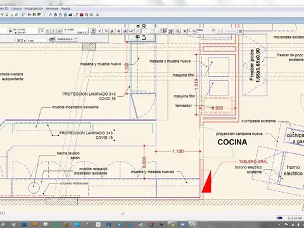Click the red triangle tablero symbol
The image size is (304, 228).
[x=206, y=182]
